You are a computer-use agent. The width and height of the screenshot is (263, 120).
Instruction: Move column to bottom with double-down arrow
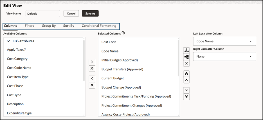point(186,97)
